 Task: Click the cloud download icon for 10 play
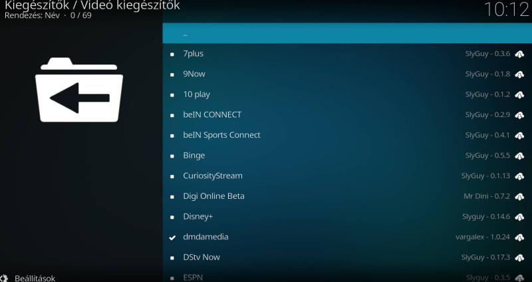519,94
